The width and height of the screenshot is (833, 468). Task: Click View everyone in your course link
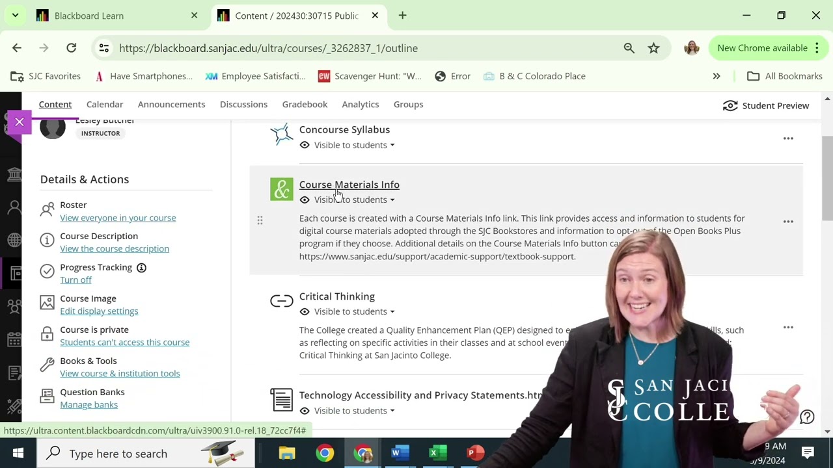coord(118,218)
